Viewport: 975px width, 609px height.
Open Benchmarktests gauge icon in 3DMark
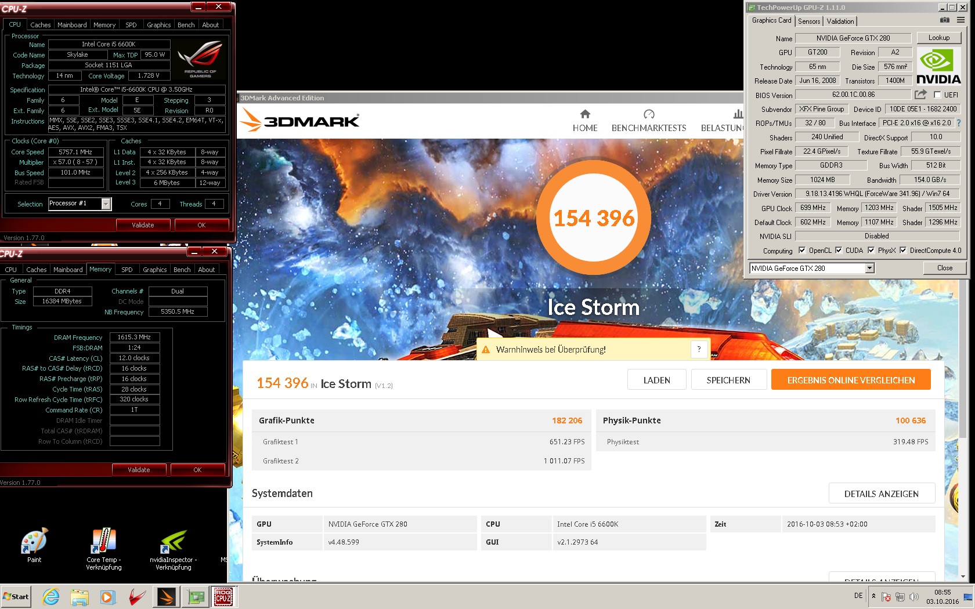(649, 114)
